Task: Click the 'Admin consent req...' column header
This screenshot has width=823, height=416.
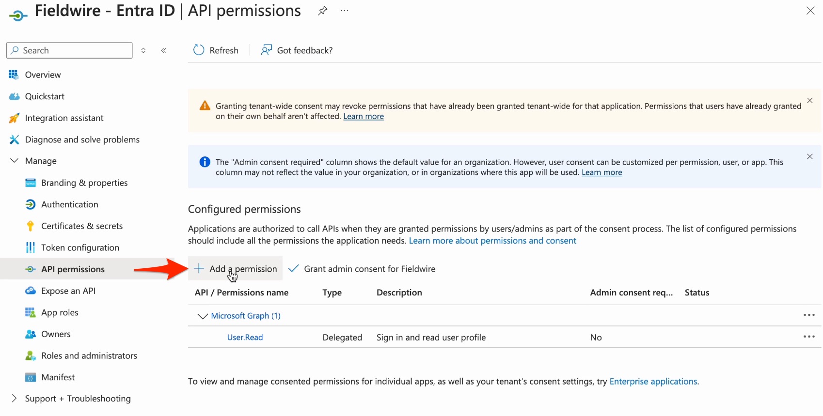Action: pyautogui.click(x=631, y=293)
